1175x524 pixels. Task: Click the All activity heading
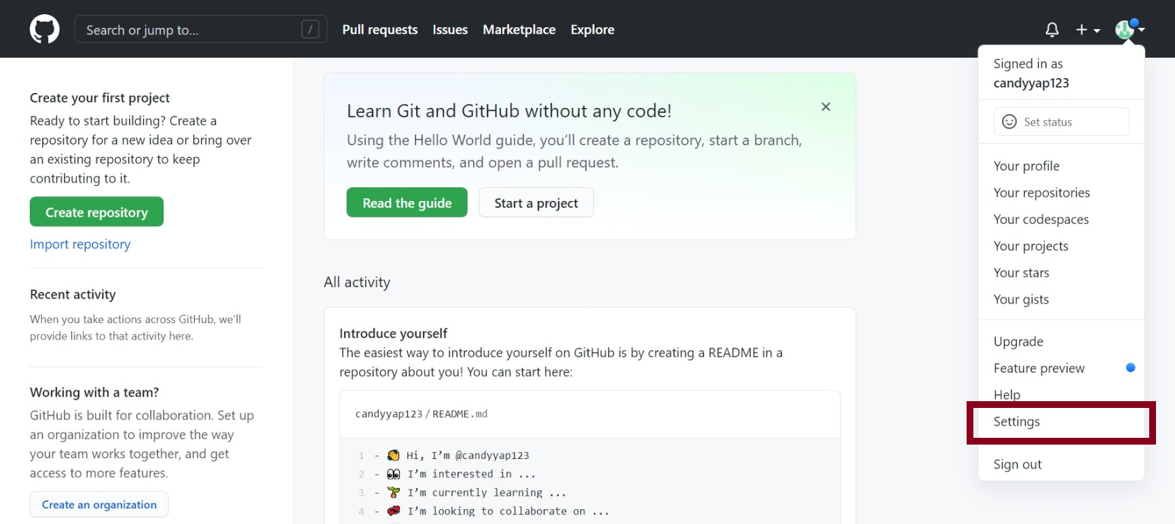(x=357, y=282)
